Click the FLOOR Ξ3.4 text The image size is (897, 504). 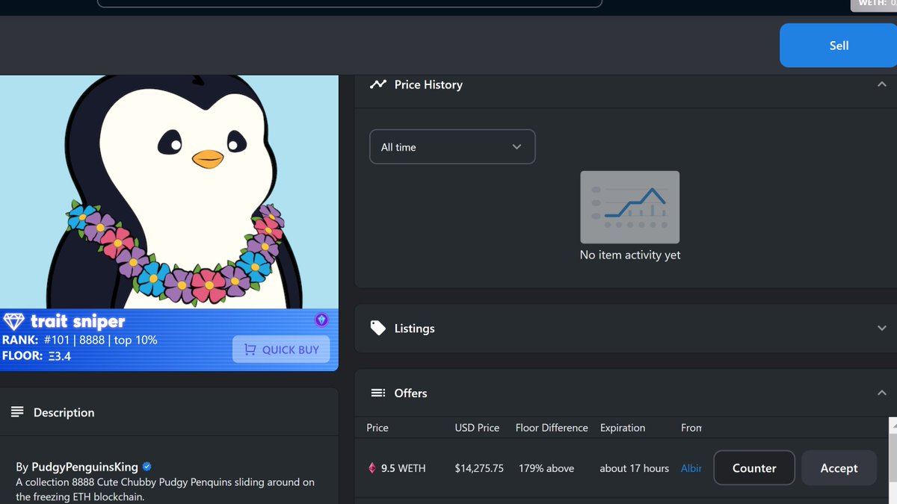point(37,355)
